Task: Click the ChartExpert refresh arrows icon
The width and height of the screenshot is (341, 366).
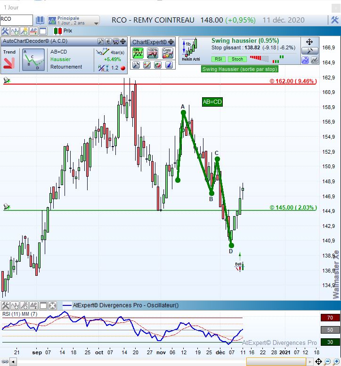Action: click(x=158, y=65)
